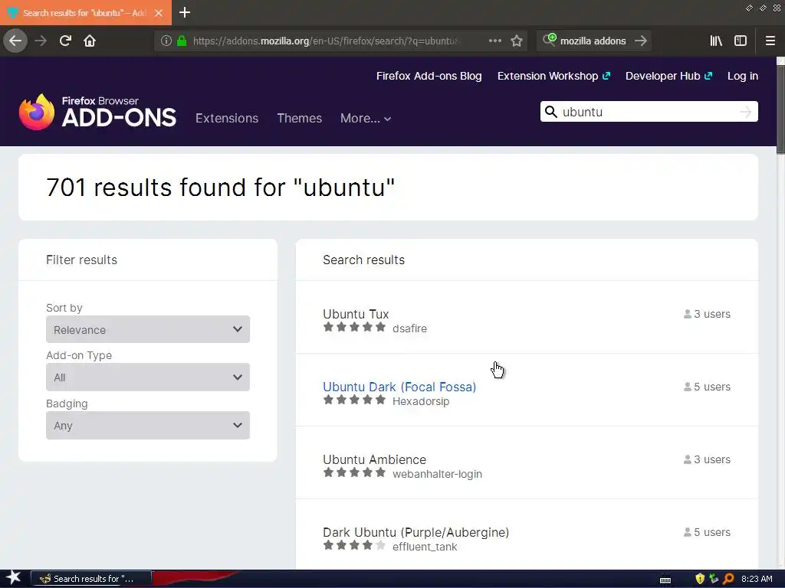Open the Library bookmarks icon

click(x=716, y=41)
